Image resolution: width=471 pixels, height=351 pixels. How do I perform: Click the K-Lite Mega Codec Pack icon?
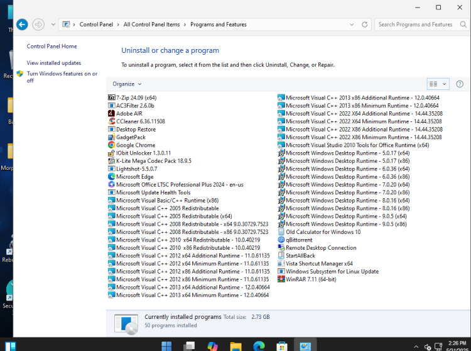click(x=111, y=161)
